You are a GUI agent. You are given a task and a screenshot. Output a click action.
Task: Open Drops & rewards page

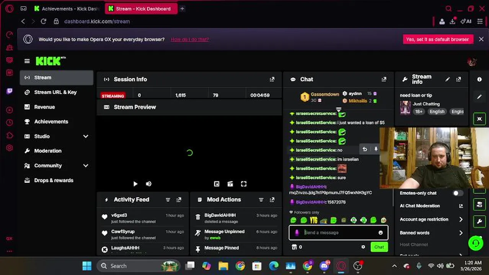(x=57, y=180)
